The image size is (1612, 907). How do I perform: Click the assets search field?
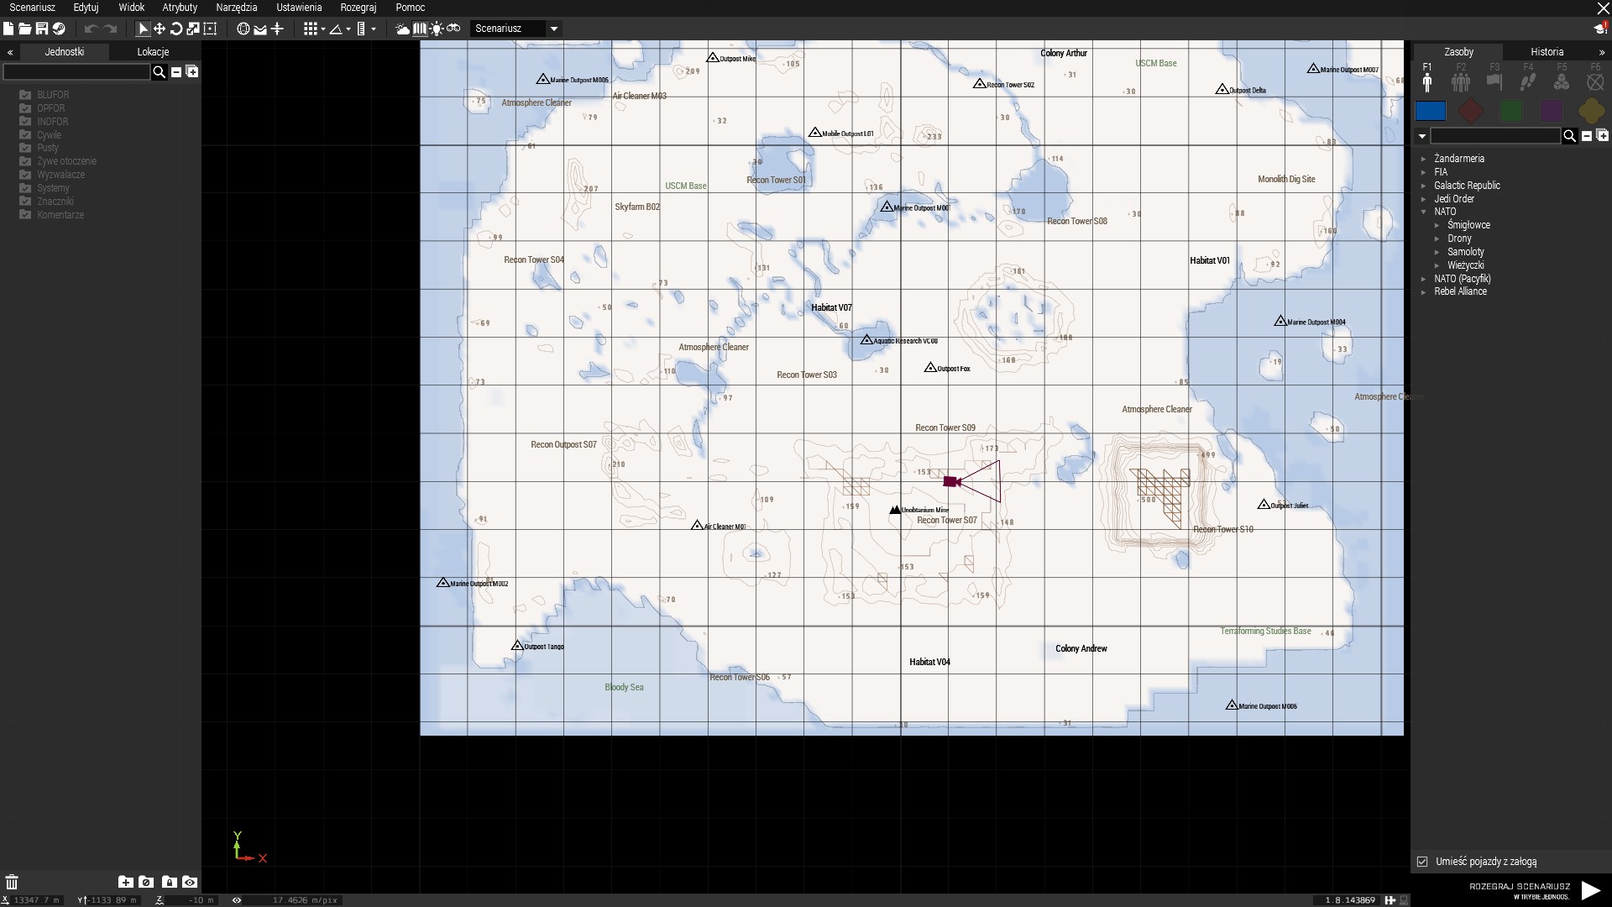[x=1495, y=136]
